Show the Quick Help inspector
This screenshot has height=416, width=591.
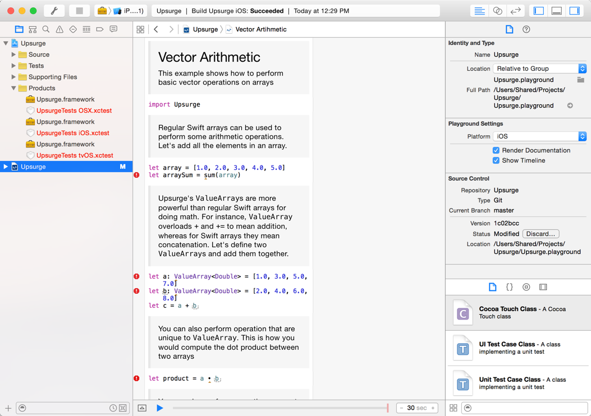coord(526,29)
